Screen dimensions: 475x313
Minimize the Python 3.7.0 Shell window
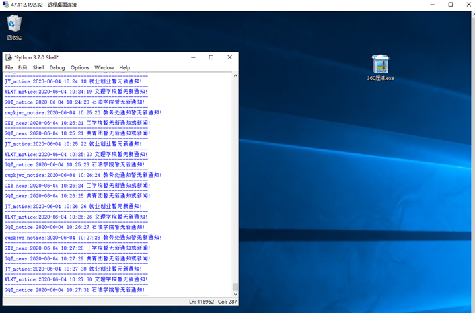click(193, 57)
